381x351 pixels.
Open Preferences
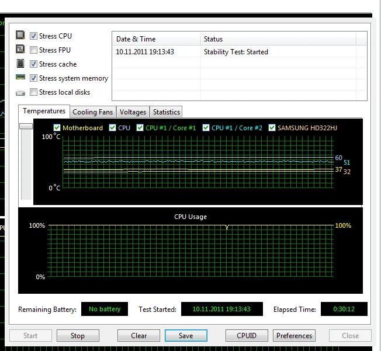point(294,336)
